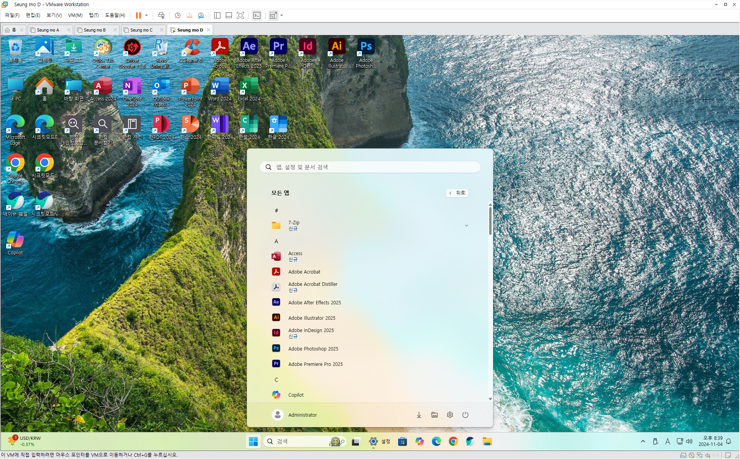Toggle the thumbnail bar view icon

[x=229, y=15]
